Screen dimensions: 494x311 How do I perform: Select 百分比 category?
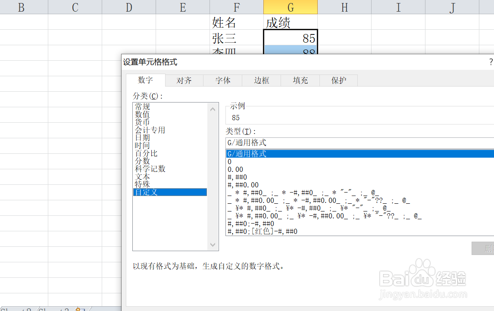pyautogui.click(x=146, y=153)
